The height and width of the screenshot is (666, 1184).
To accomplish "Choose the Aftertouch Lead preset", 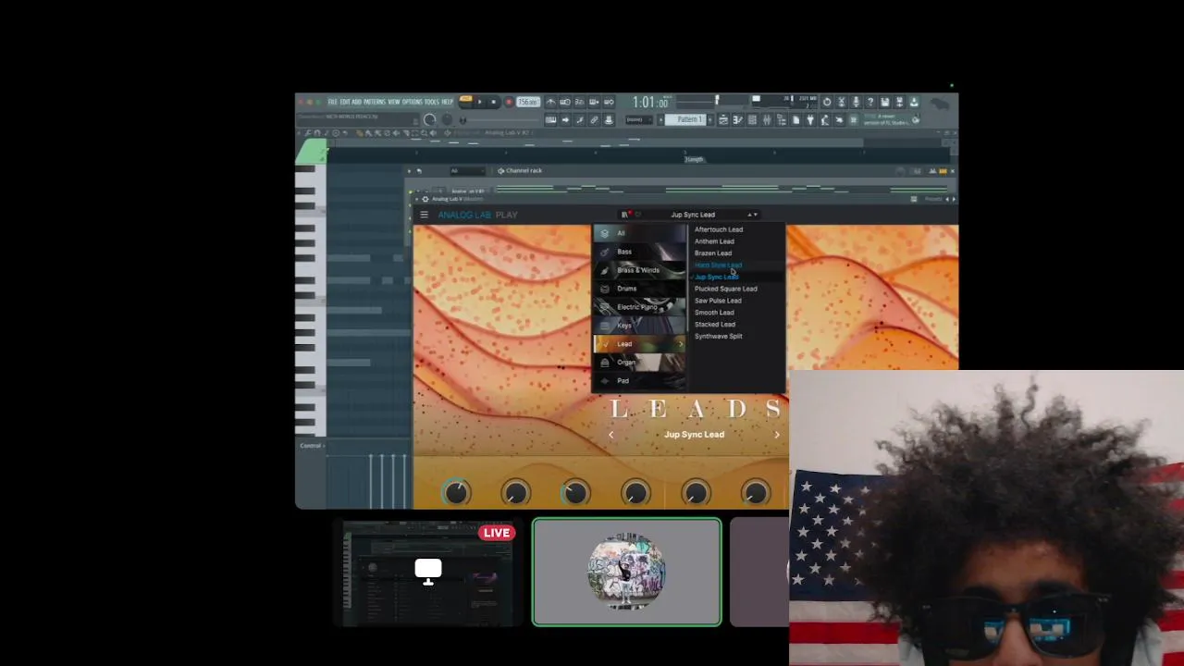I will [719, 229].
